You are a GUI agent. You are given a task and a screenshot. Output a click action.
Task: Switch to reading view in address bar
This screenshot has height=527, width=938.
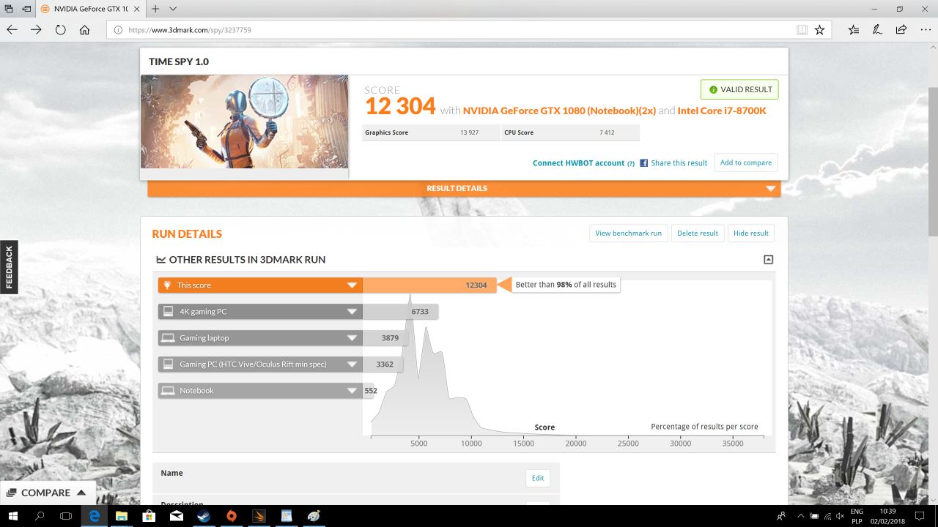[x=802, y=30]
